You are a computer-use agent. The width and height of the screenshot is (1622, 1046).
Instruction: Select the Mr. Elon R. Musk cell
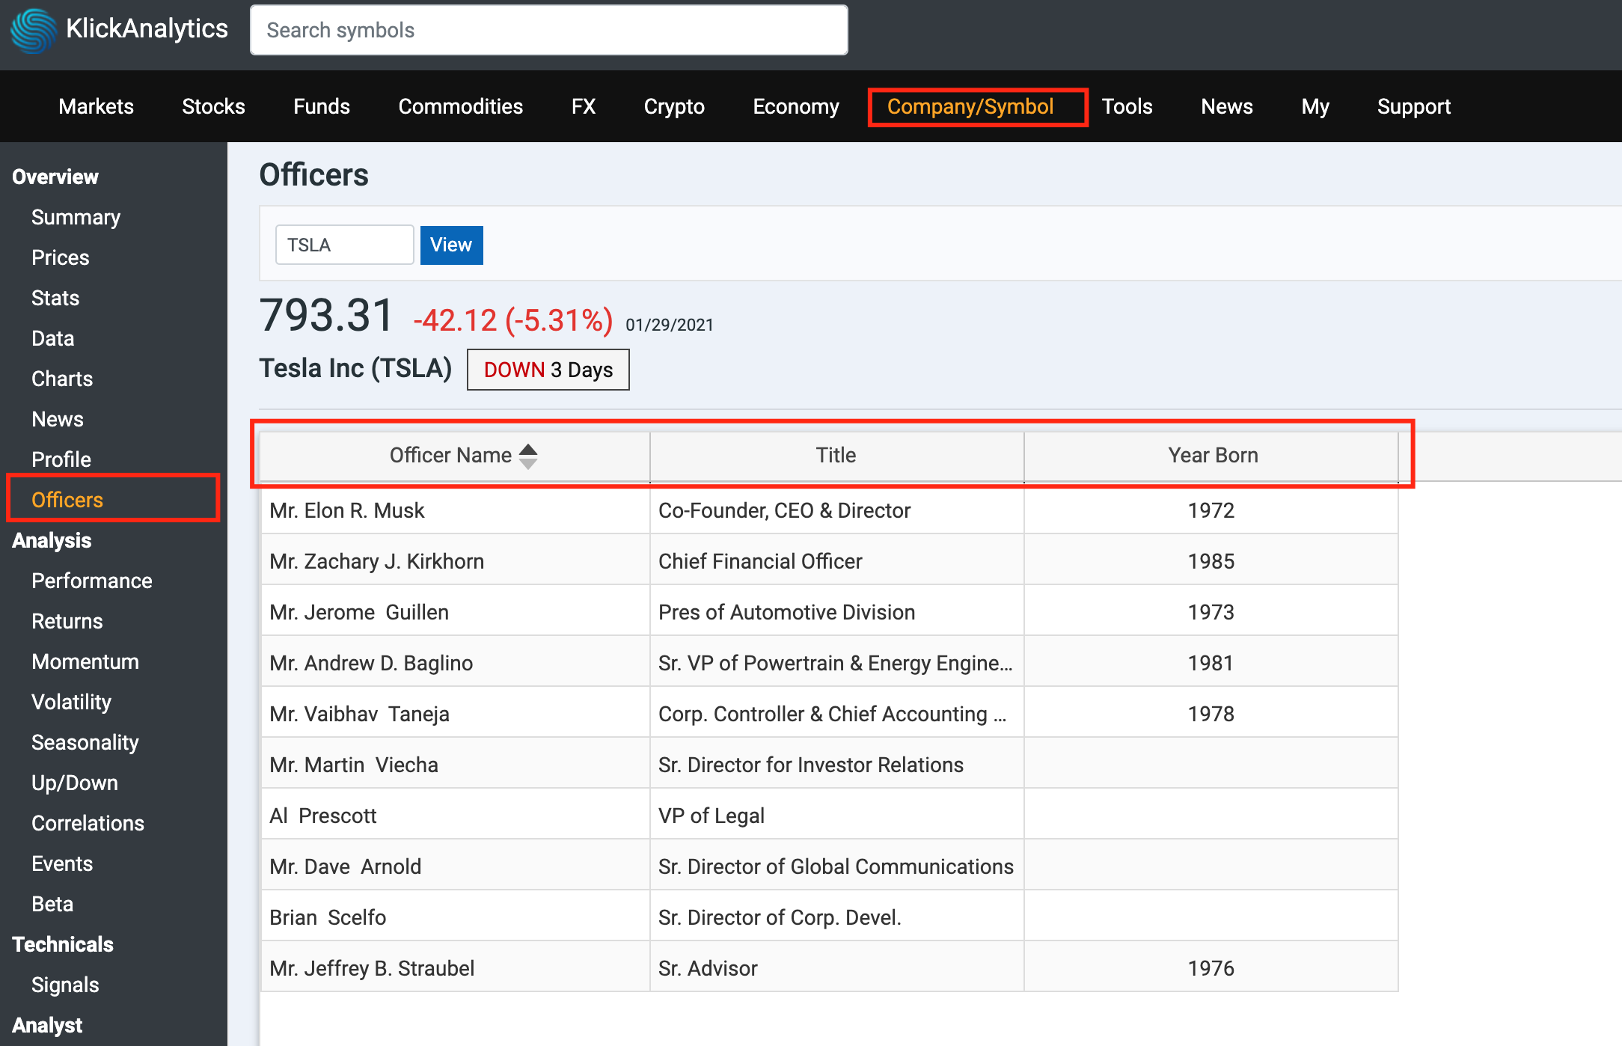click(456, 510)
